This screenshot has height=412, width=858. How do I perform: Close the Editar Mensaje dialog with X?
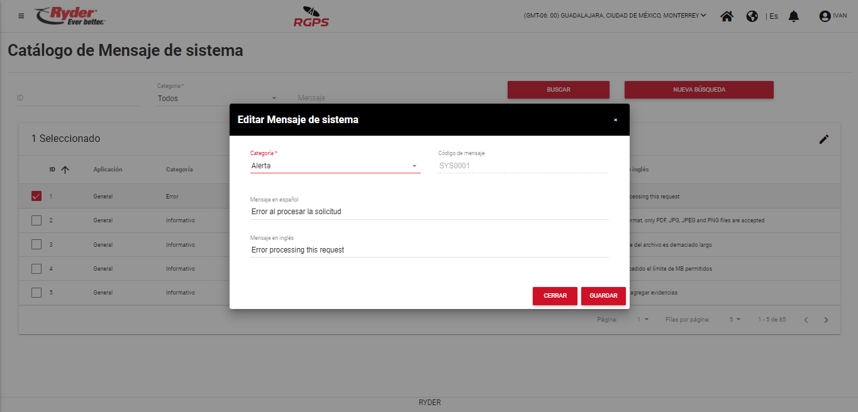pyautogui.click(x=615, y=120)
